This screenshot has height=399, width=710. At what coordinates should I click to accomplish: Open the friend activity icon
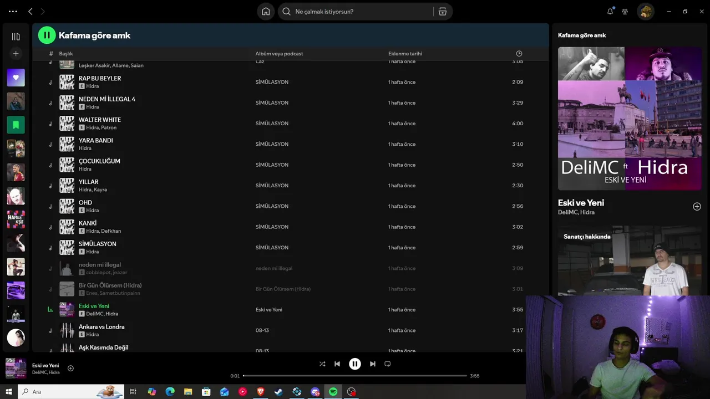(625, 11)
